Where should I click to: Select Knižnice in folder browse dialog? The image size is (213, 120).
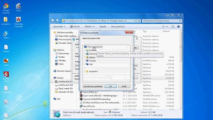[x=93, y=50]
